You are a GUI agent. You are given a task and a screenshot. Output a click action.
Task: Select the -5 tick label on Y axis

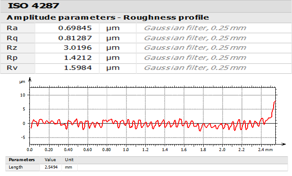(x=23, y=138)
